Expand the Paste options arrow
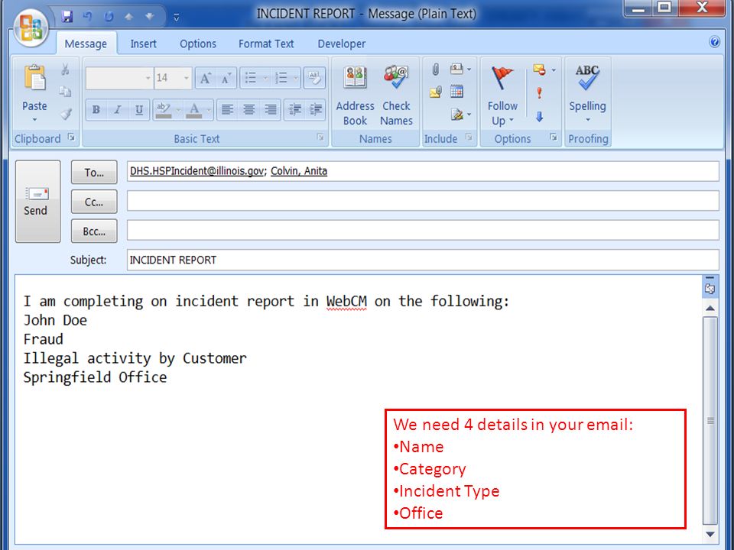Viewport: 734px width, 550px height. pyautogui.click(x=34, y=120)
